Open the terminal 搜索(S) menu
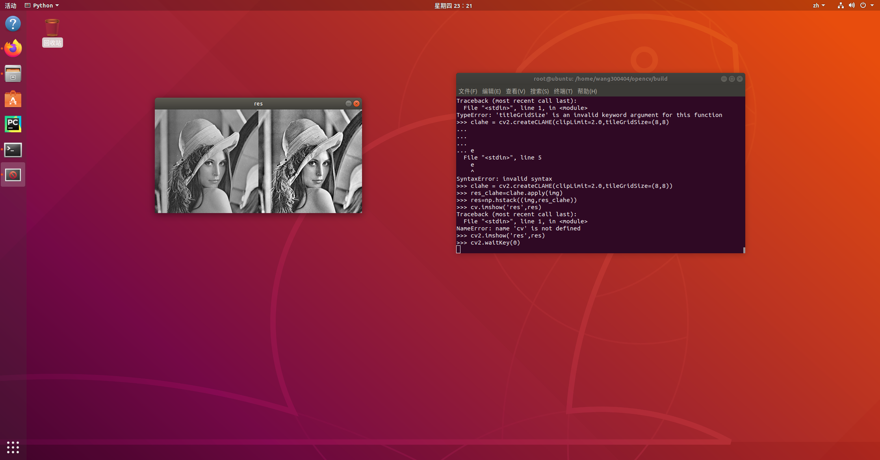The image size is (880, 460). [x=539, y=91]
